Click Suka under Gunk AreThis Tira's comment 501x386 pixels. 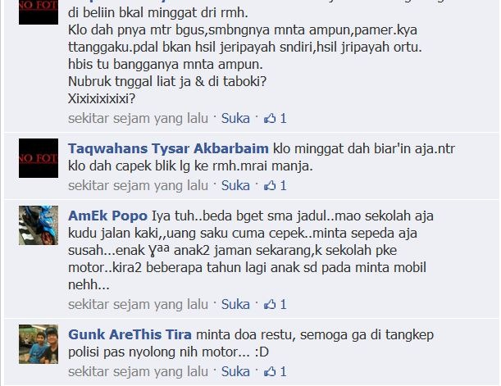tap(235, 371)
